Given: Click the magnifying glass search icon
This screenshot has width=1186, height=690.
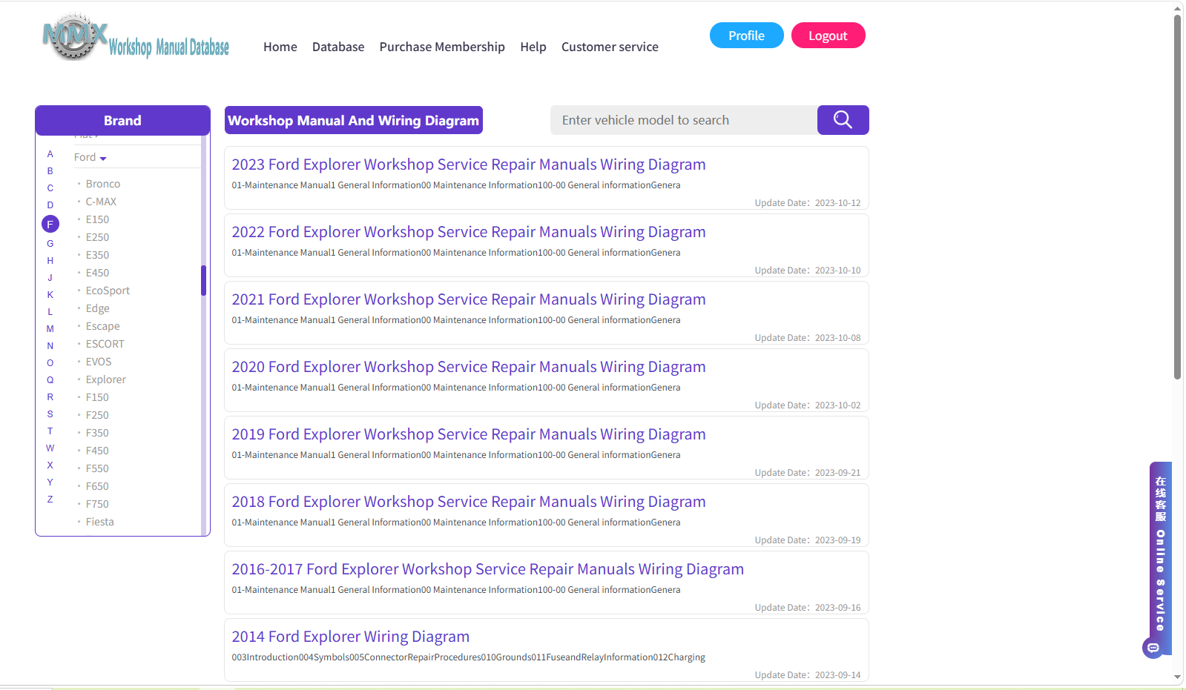Looking at the screenshot, I should point(843,120).
